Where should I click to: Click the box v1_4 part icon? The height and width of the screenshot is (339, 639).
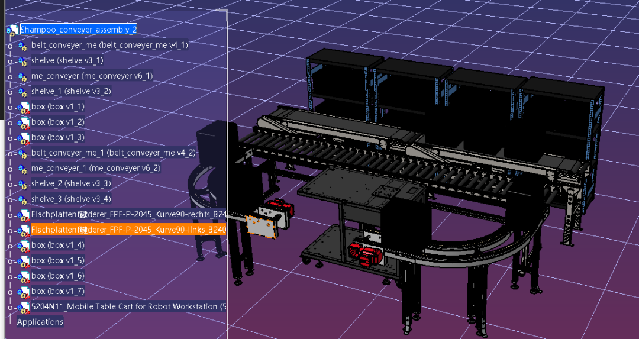pyautogui.click(x=24, y=246)
